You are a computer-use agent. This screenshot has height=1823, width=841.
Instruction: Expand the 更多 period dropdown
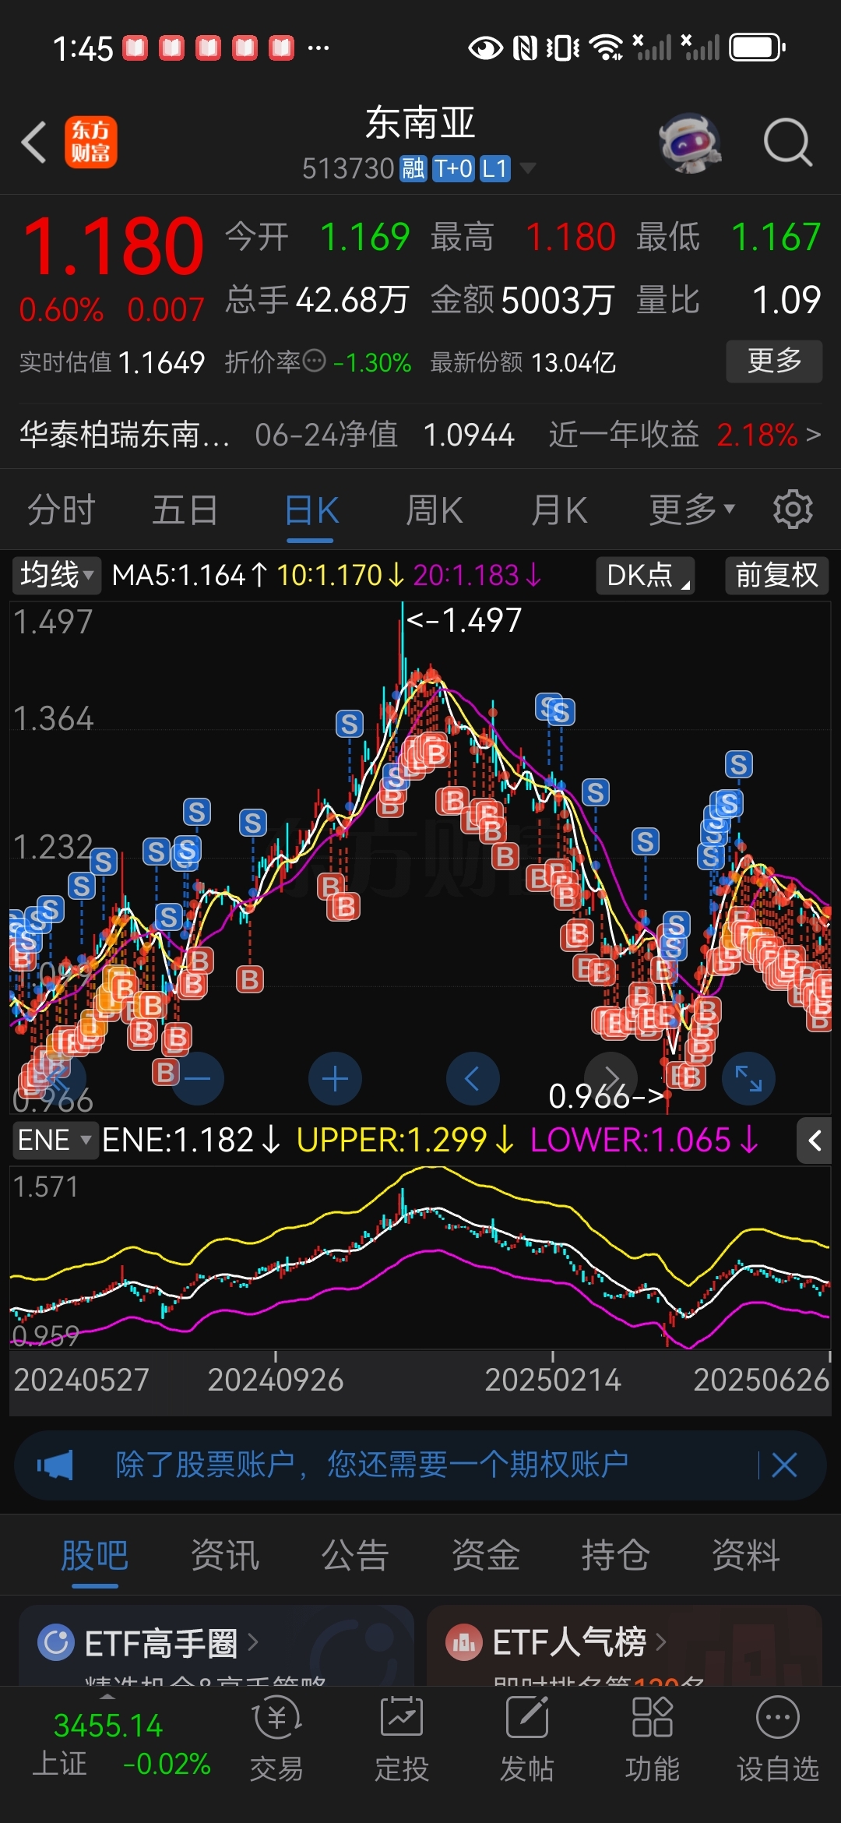tap(691, 510)
